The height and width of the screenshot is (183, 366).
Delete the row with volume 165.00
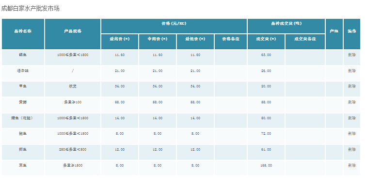[x=351, y=165]
